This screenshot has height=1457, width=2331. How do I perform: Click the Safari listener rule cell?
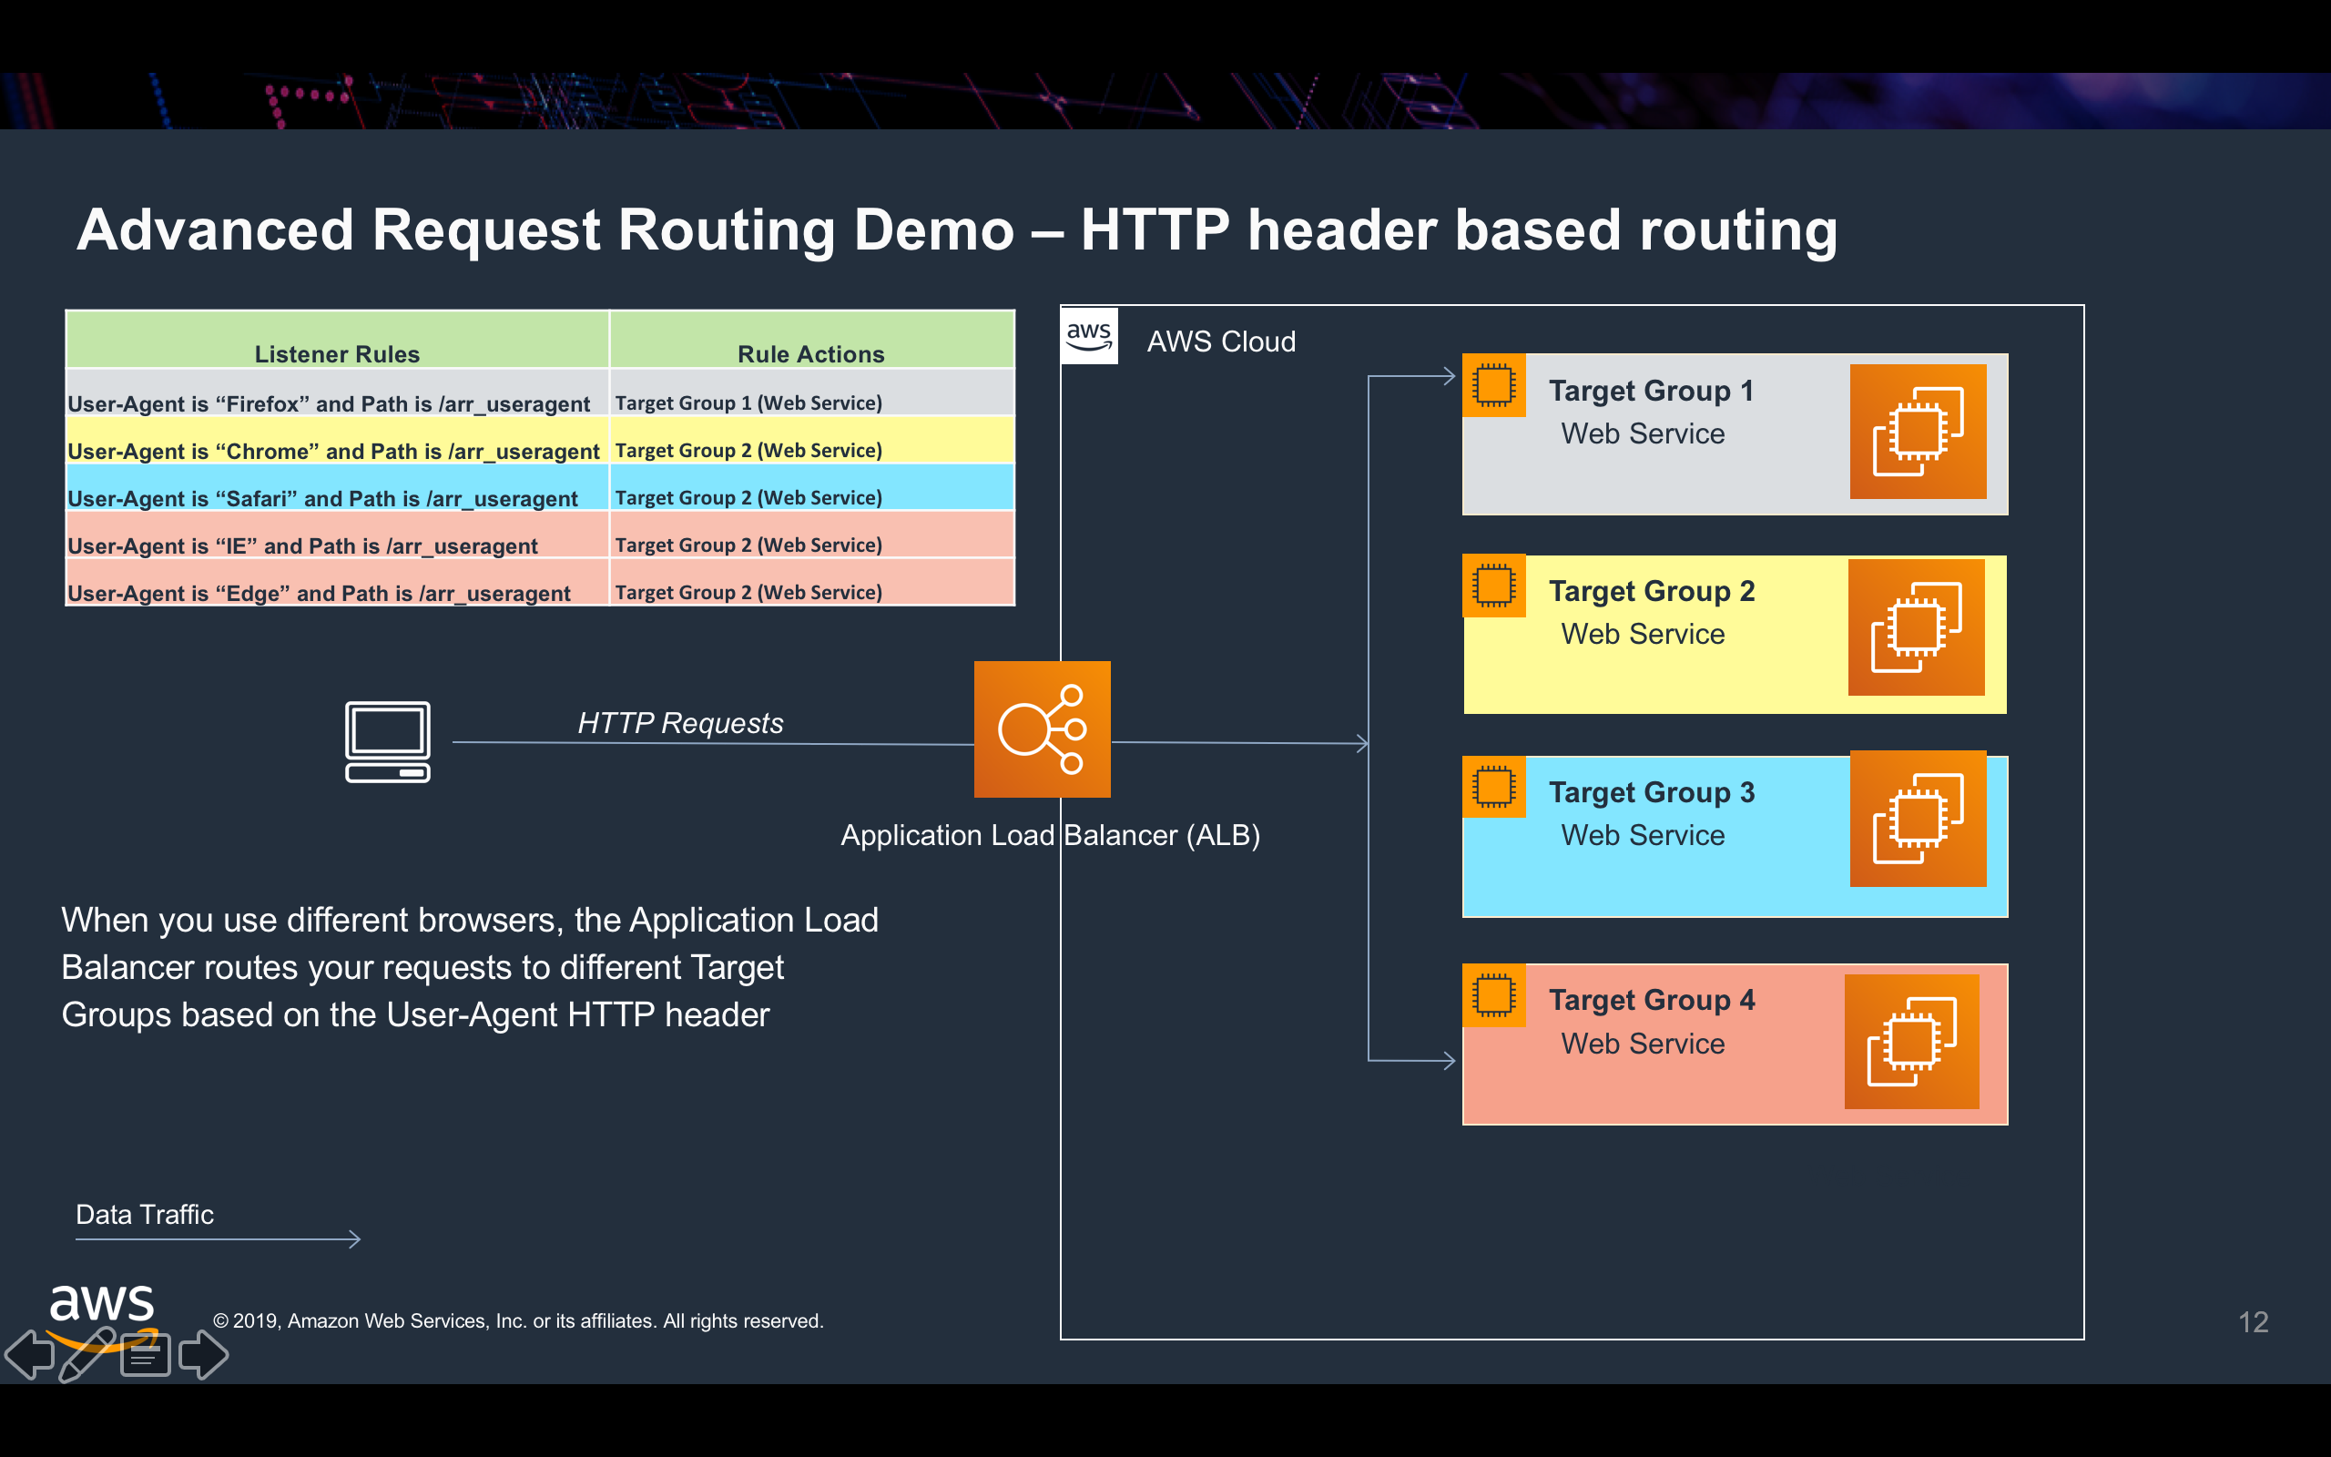pyautogui.click(x=322, y=498)
